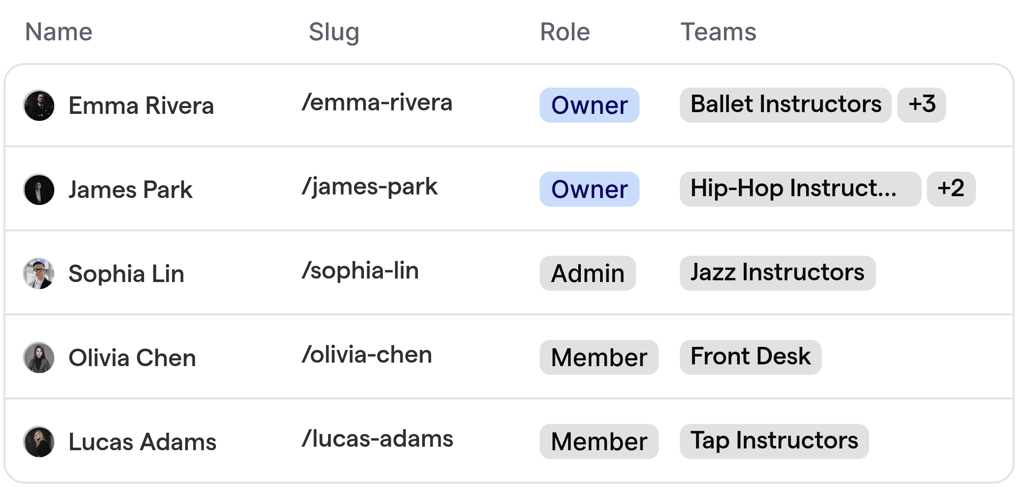Viewport: 1018px width, 487px height.
Task: Select the Admin badge for Sophia Lin
Action: 587,274
